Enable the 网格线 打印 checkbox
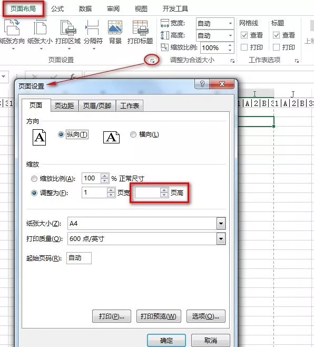The height and width of the screenshot is (347, 314). (244, 47)
